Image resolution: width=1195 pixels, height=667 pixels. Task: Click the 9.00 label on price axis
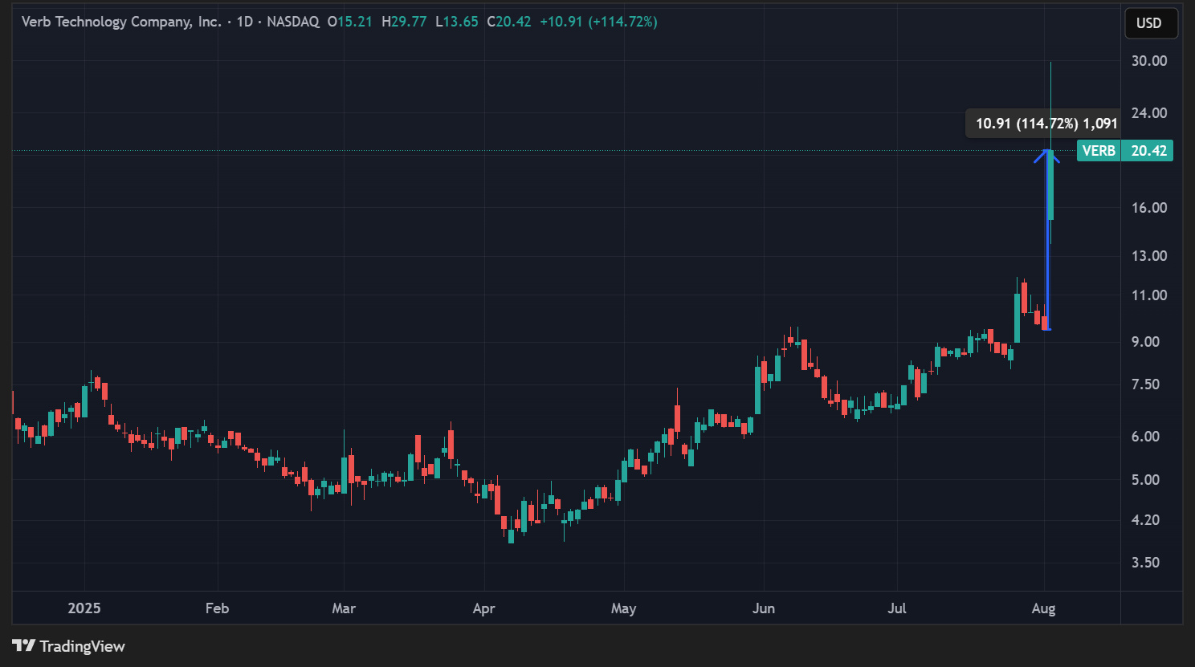pos(1145,342)
